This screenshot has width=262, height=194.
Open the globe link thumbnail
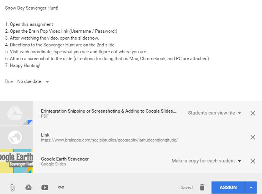point(16,137)
